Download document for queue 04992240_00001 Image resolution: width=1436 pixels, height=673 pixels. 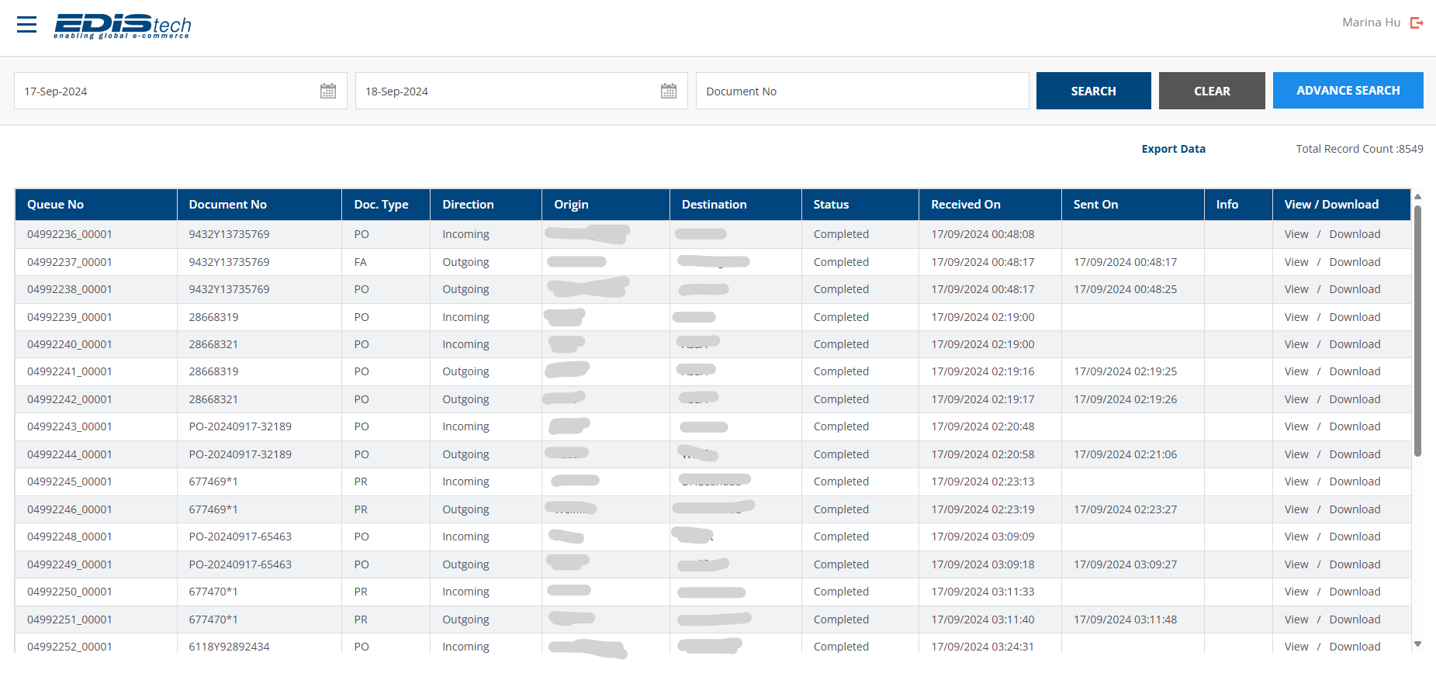[1355, 344]
